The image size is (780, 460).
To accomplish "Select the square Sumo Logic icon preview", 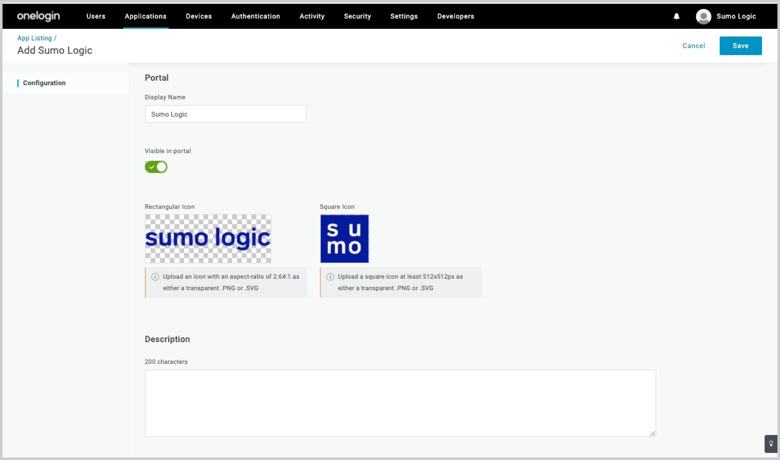I will tap(344, 238).
